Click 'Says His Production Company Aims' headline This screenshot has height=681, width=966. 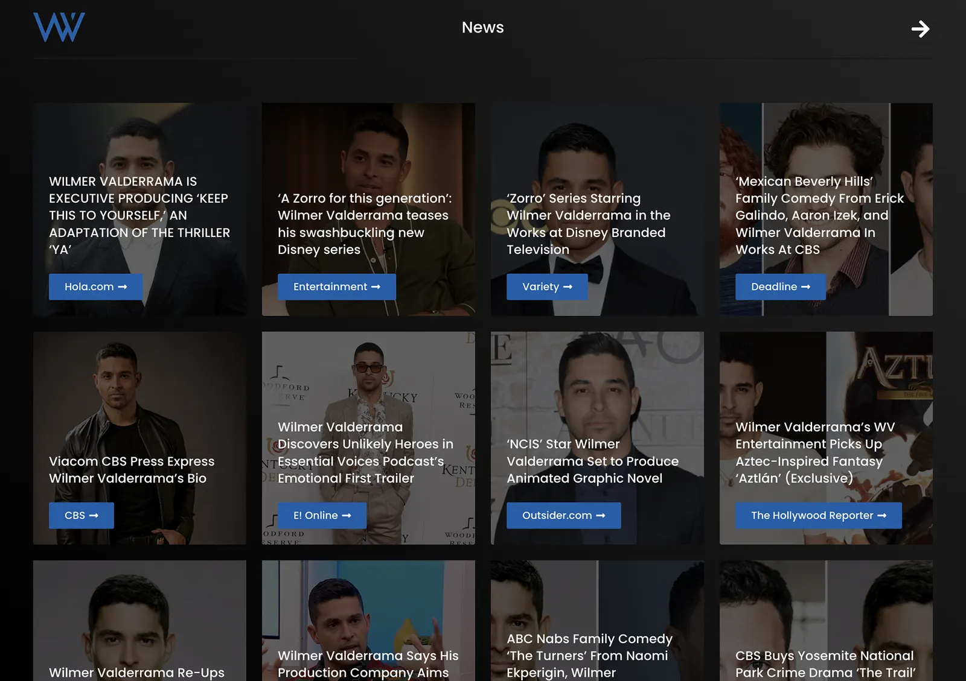tap(368, 664)
